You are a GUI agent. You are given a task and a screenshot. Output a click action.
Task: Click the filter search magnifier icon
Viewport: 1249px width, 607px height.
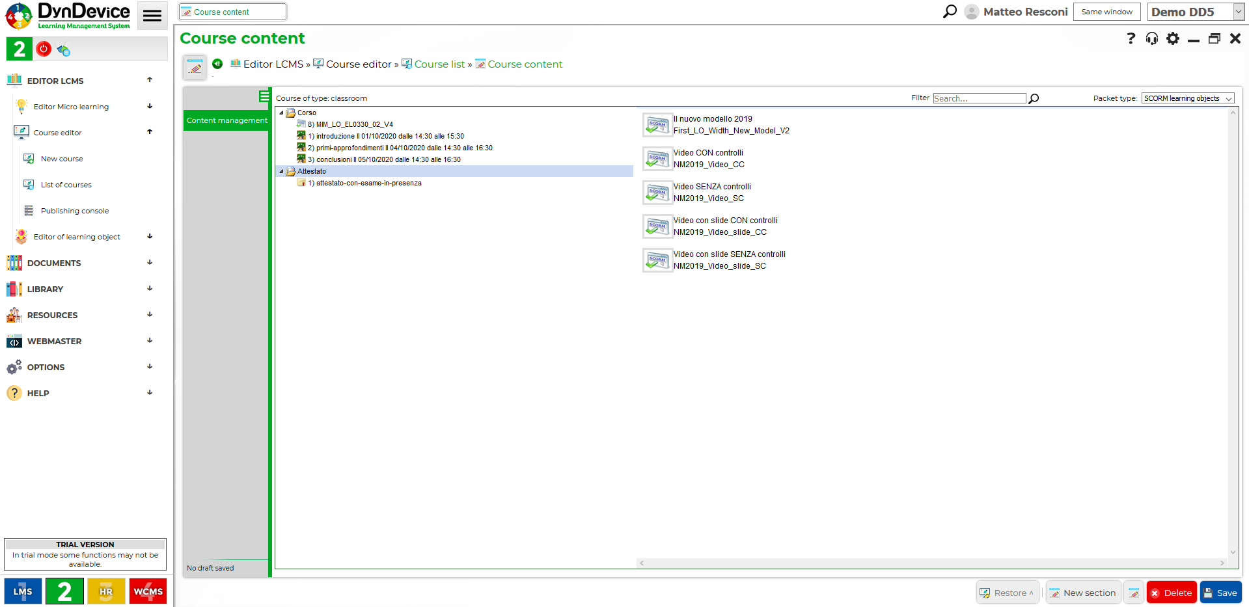1034,99
